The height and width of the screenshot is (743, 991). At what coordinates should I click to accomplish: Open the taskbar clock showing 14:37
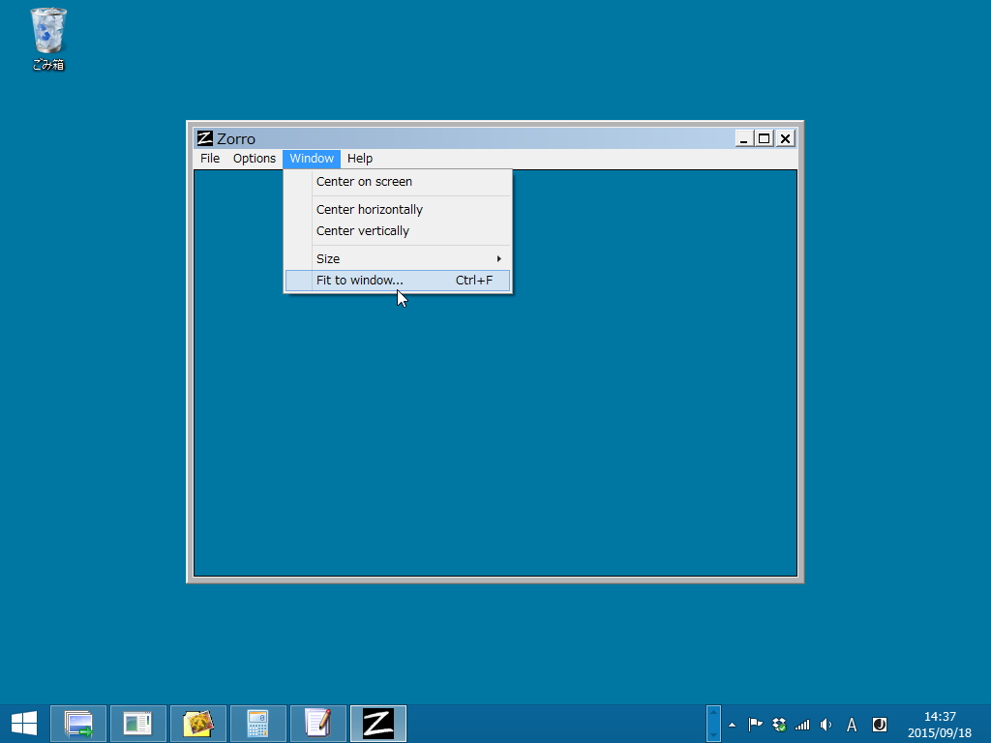point(940,725)
